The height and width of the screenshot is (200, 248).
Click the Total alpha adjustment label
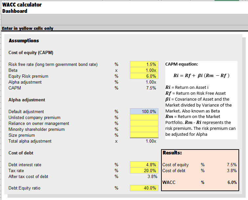(x=30, y=141)
